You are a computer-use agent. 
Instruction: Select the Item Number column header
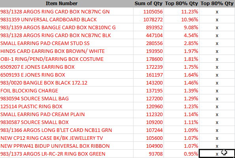click(62, 3)
